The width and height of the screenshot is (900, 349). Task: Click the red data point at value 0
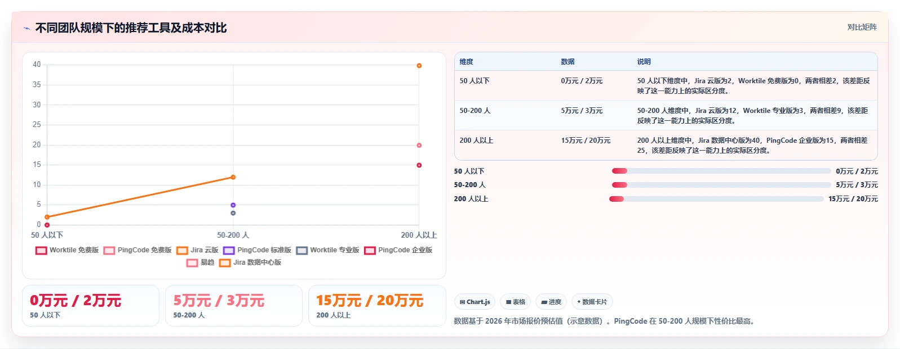(47, 225)
